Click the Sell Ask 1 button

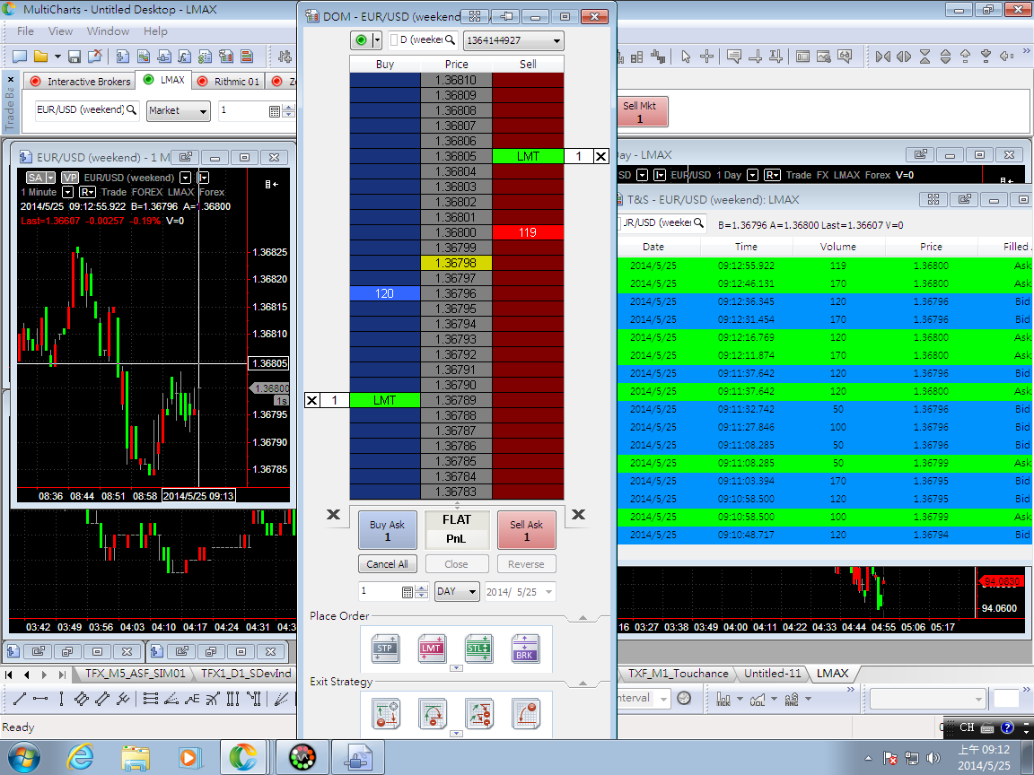point(526,530)
